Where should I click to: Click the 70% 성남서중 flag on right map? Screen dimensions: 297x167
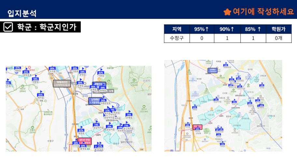click(x=234, y=102)
